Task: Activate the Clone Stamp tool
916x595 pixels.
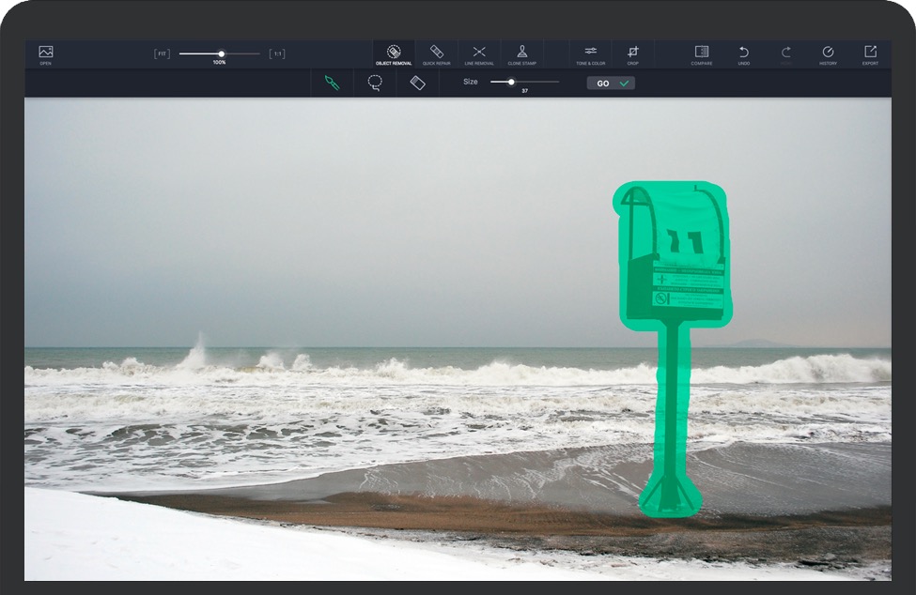Action: 521,53
